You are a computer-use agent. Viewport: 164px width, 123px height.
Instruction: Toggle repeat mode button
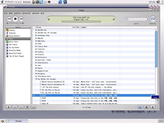(21, 107)
